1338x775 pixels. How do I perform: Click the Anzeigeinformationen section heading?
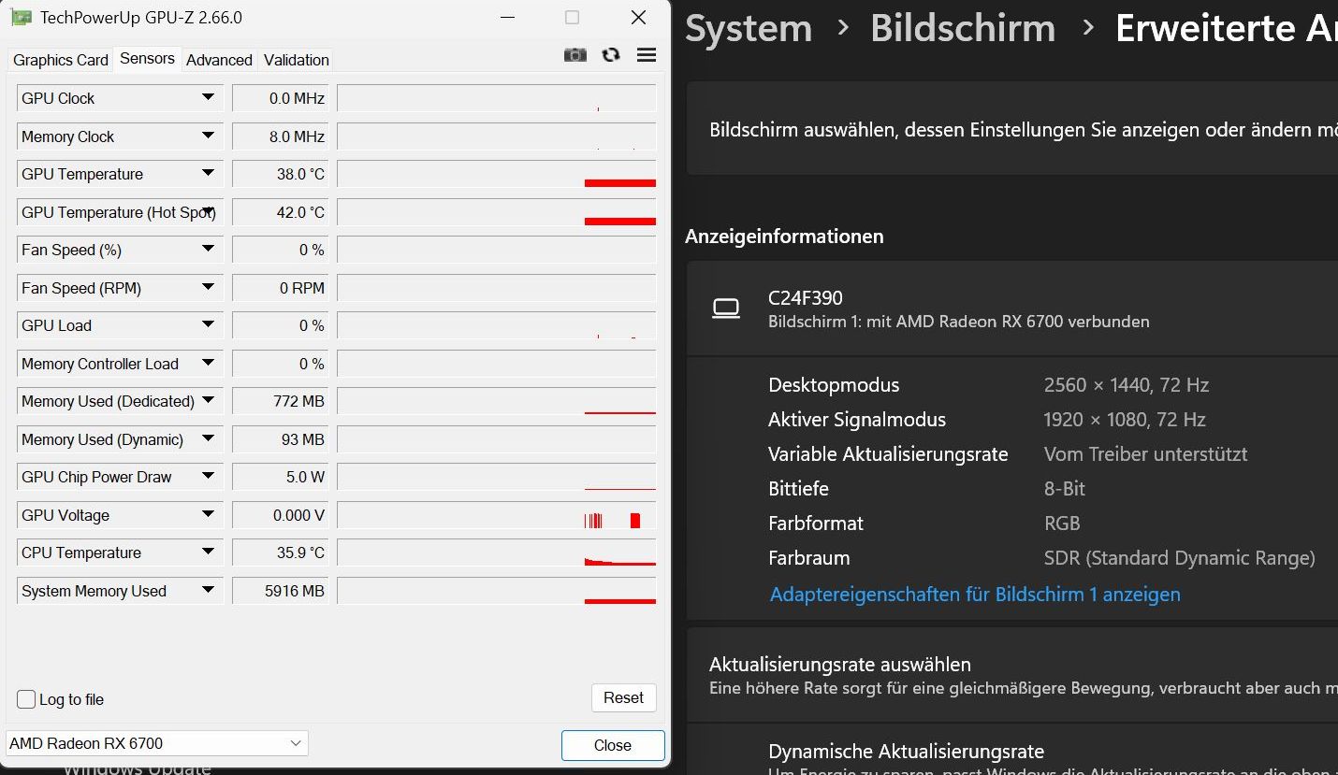coord(784,237)
